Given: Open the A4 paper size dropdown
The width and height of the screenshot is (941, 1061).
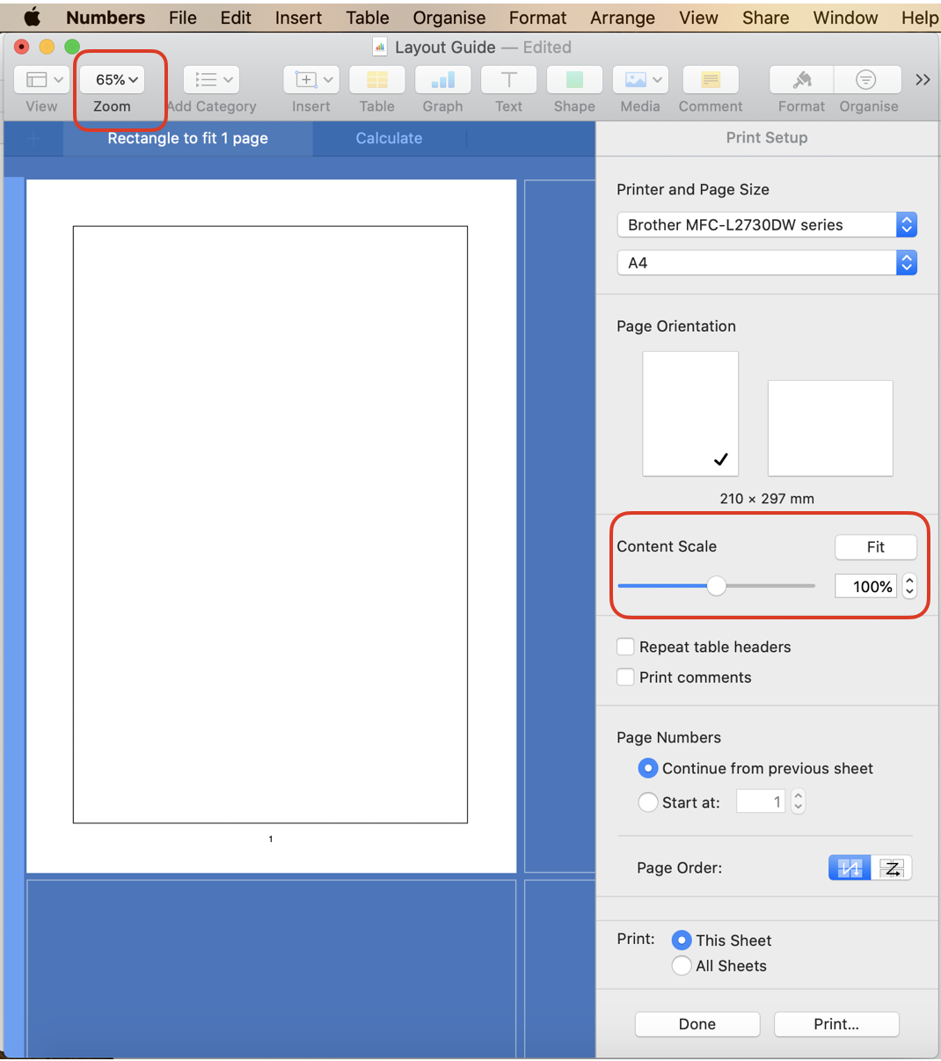Looking at the screenshot, I should click(x=906, y=262).
